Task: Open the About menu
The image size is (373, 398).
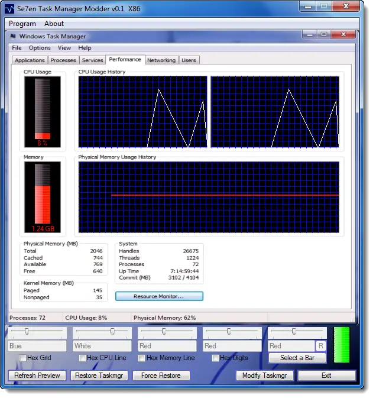Action: 54,24
